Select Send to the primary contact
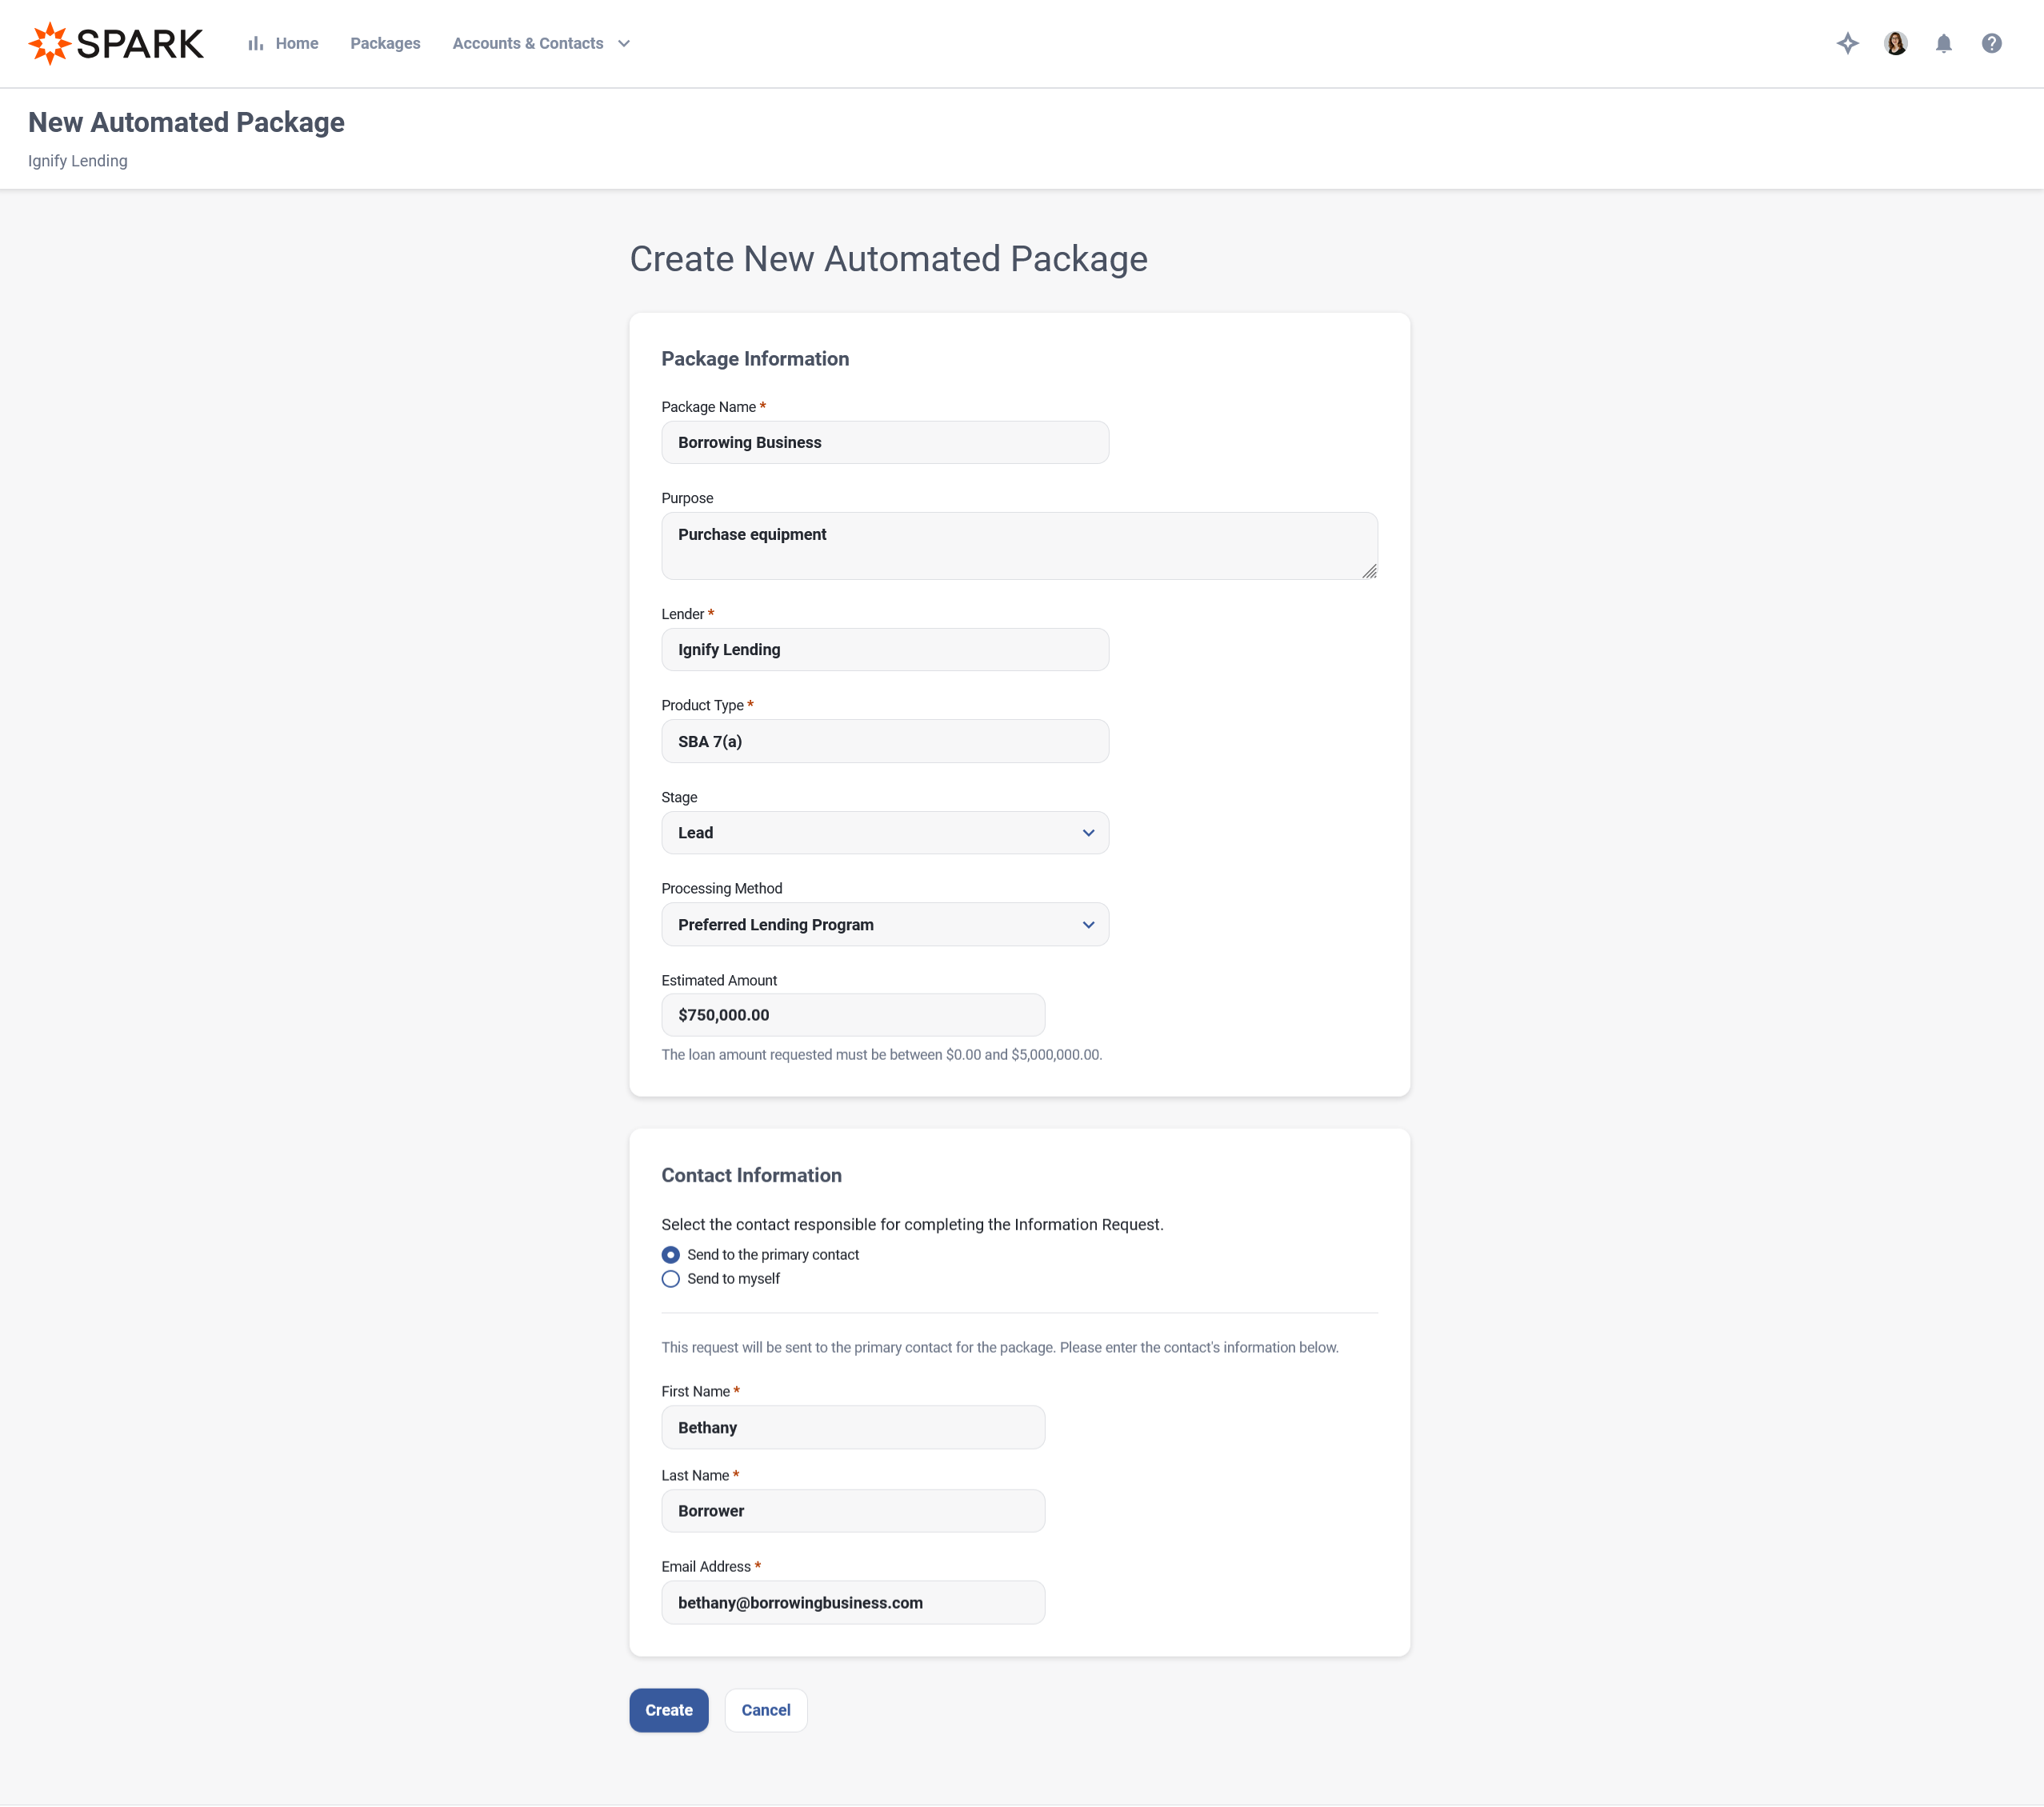The image size is (2044, 1807). point(670,1254)
